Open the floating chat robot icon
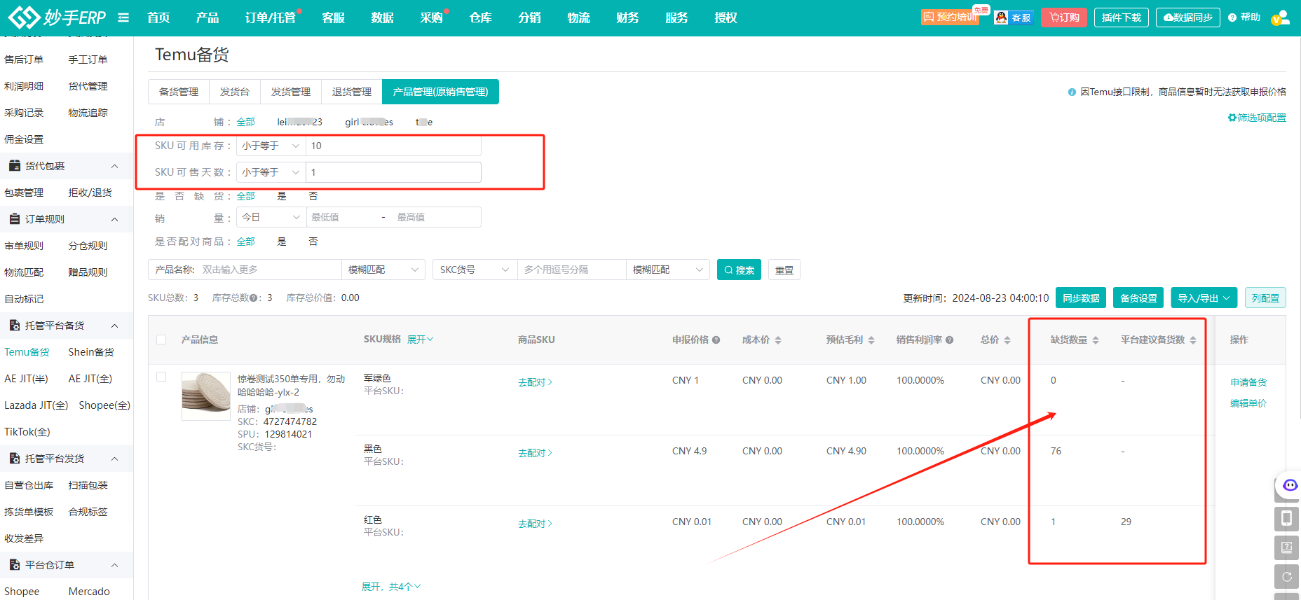The image size is (1301, 600). coord(1290,485)
